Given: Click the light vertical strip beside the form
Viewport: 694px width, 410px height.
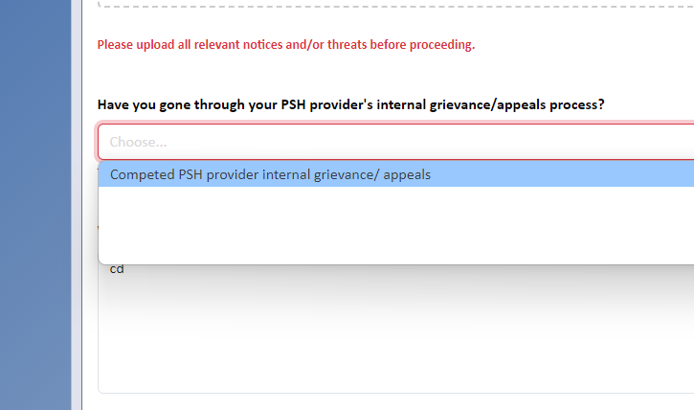Looking at the screenshot, I should tap(77, 205).
